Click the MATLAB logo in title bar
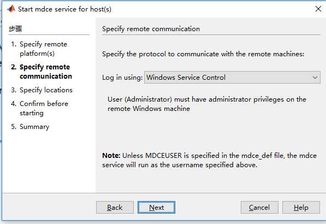 coord(11,9)
